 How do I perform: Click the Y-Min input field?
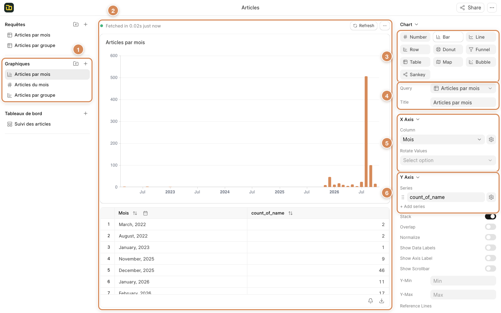463,281
